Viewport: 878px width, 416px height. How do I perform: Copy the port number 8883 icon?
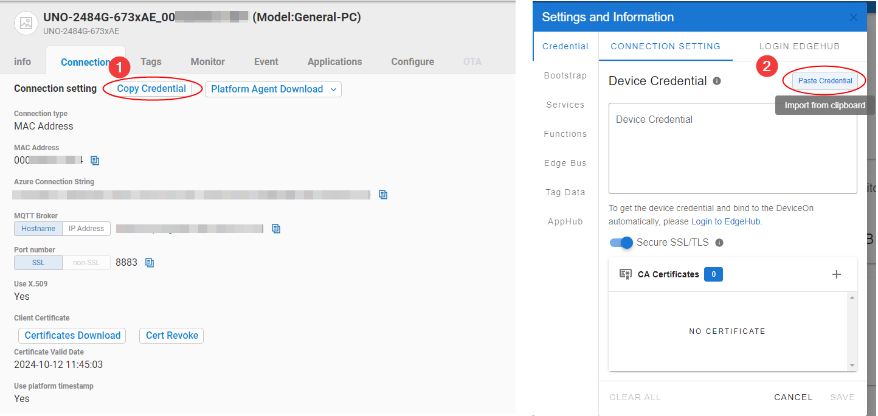coord(150,263)
